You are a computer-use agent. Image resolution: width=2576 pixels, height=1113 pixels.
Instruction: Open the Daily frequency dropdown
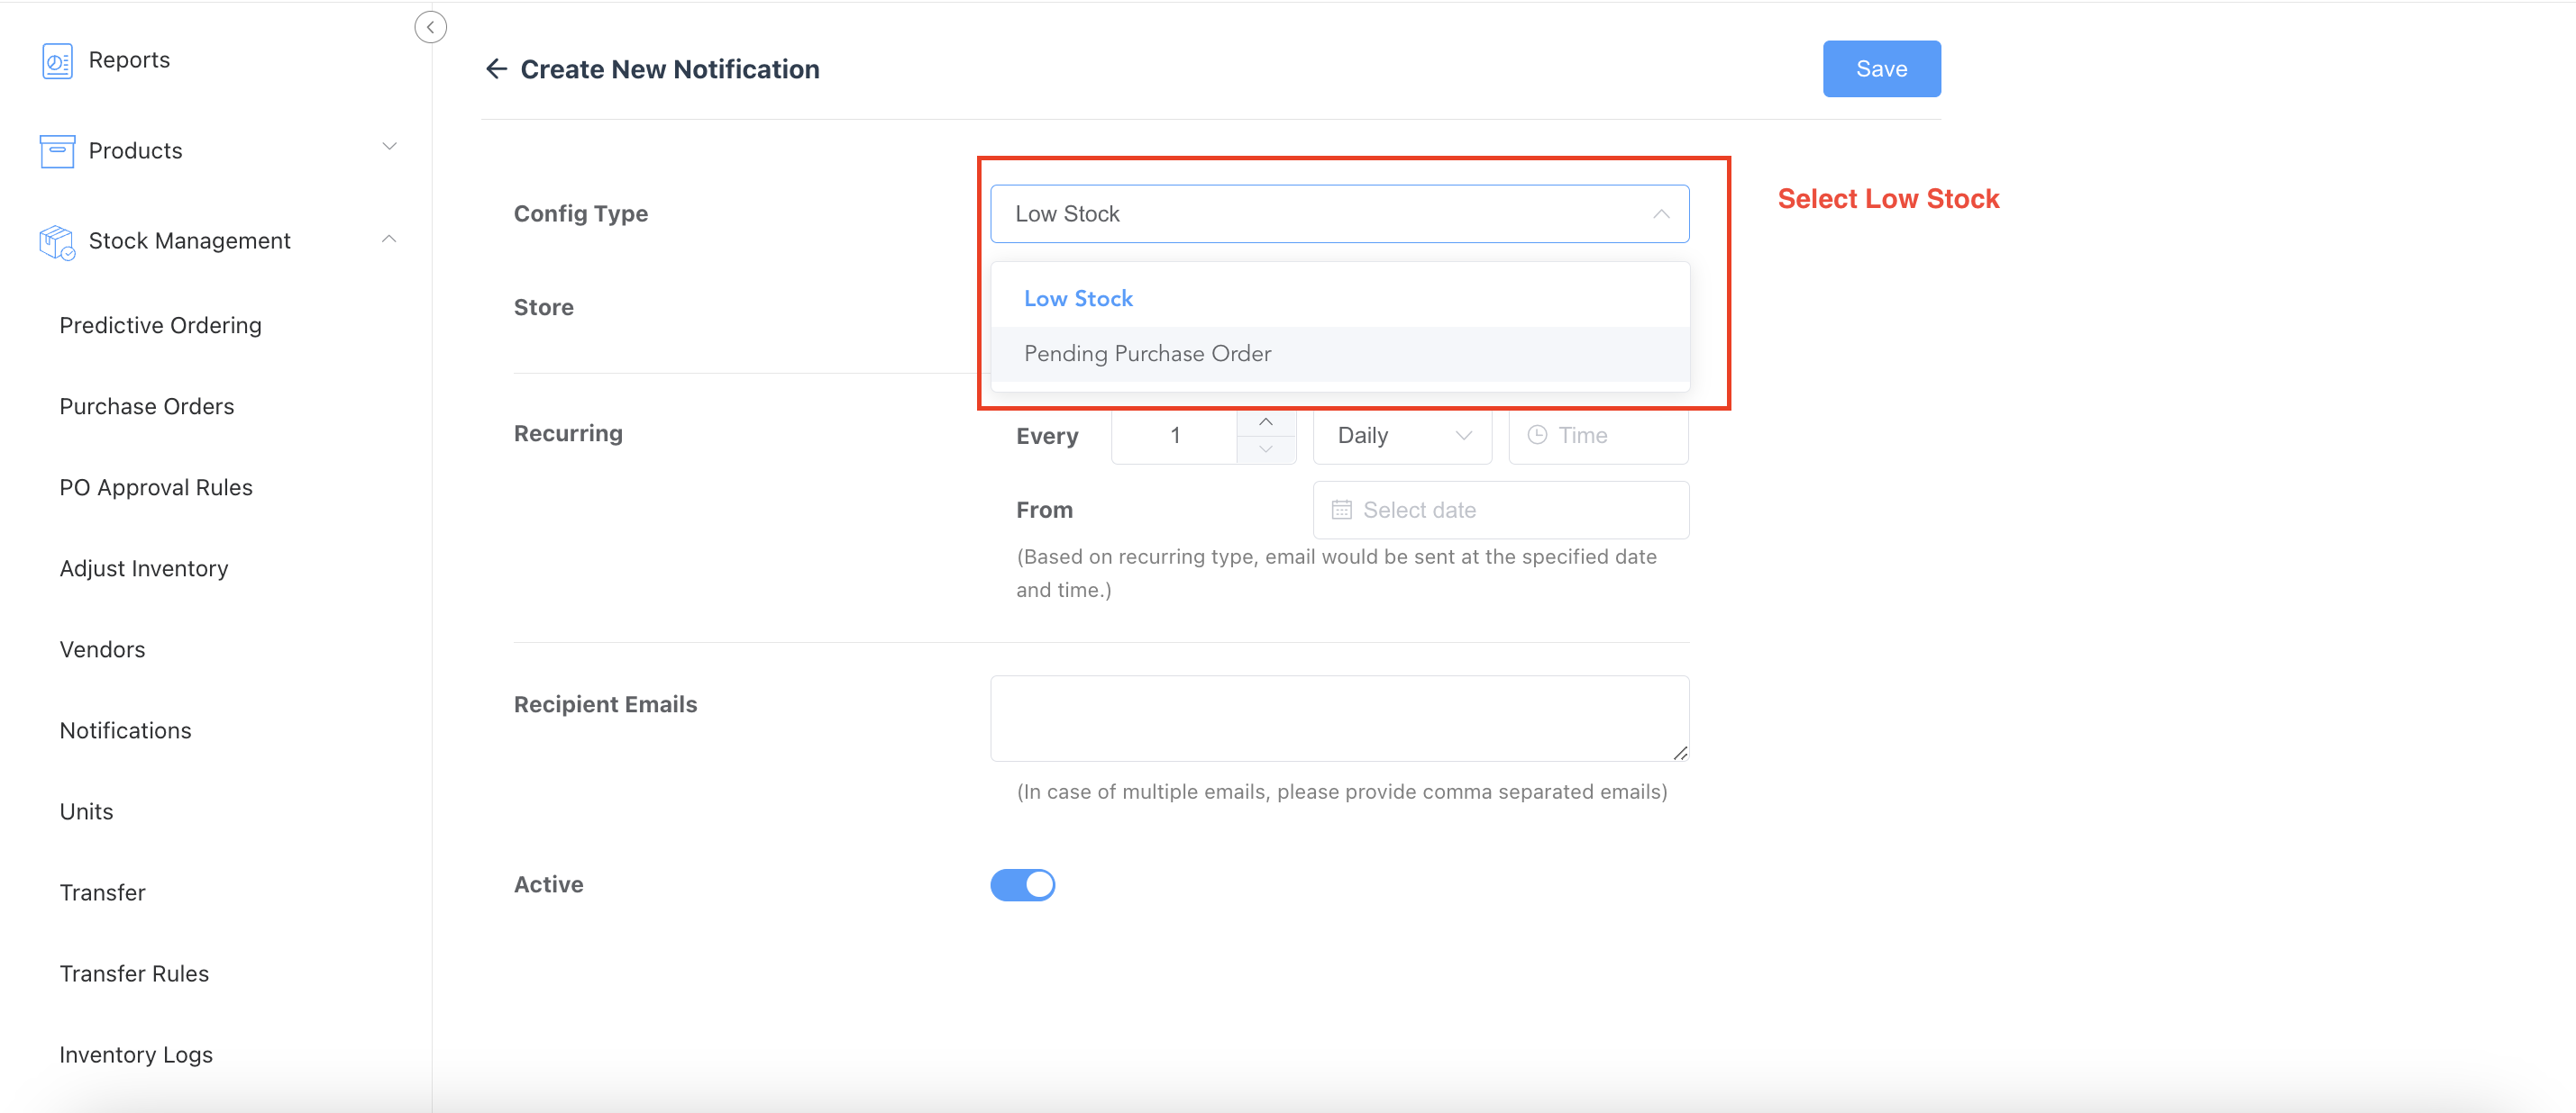click(1402, 436)
